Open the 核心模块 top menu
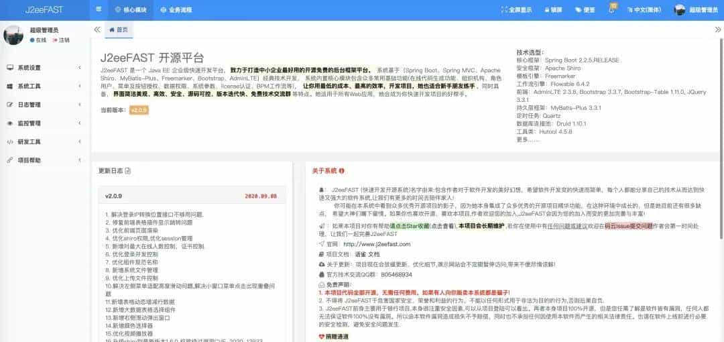 (131, 9)
